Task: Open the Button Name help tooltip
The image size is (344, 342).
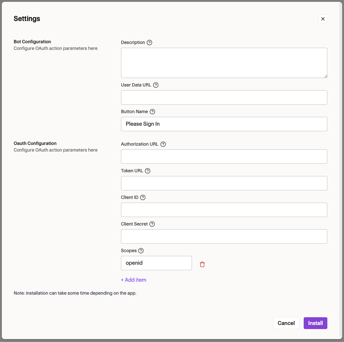Action: [152, 112]
